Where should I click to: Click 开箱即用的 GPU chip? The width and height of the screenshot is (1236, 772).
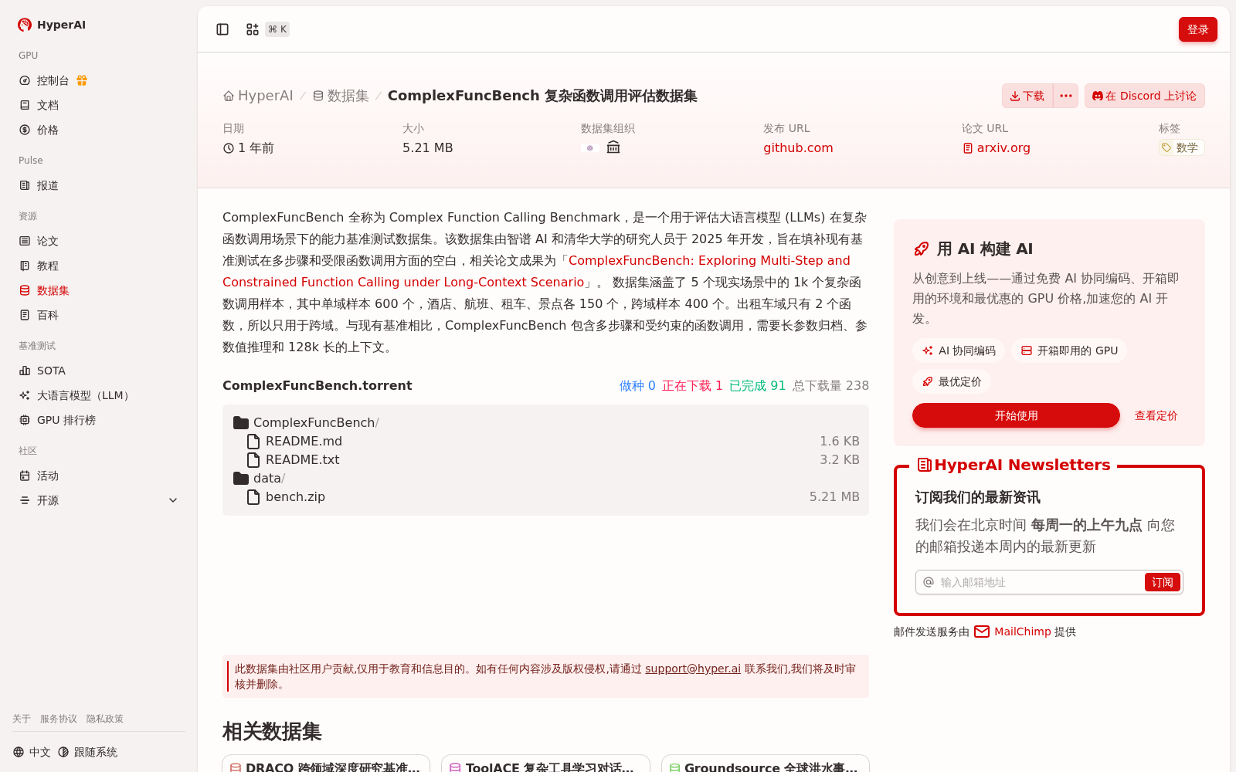(x=1069, y=350)
